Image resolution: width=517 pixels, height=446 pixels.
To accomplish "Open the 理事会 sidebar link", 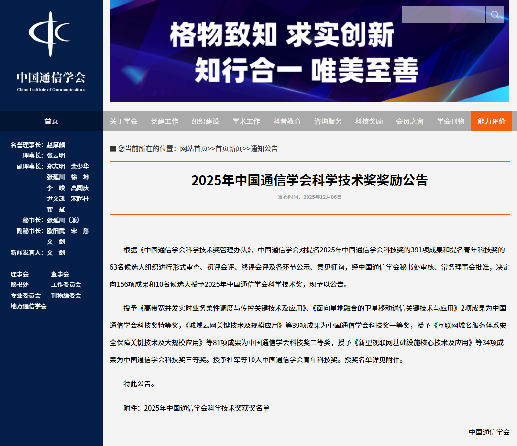I will click(20, 274).
